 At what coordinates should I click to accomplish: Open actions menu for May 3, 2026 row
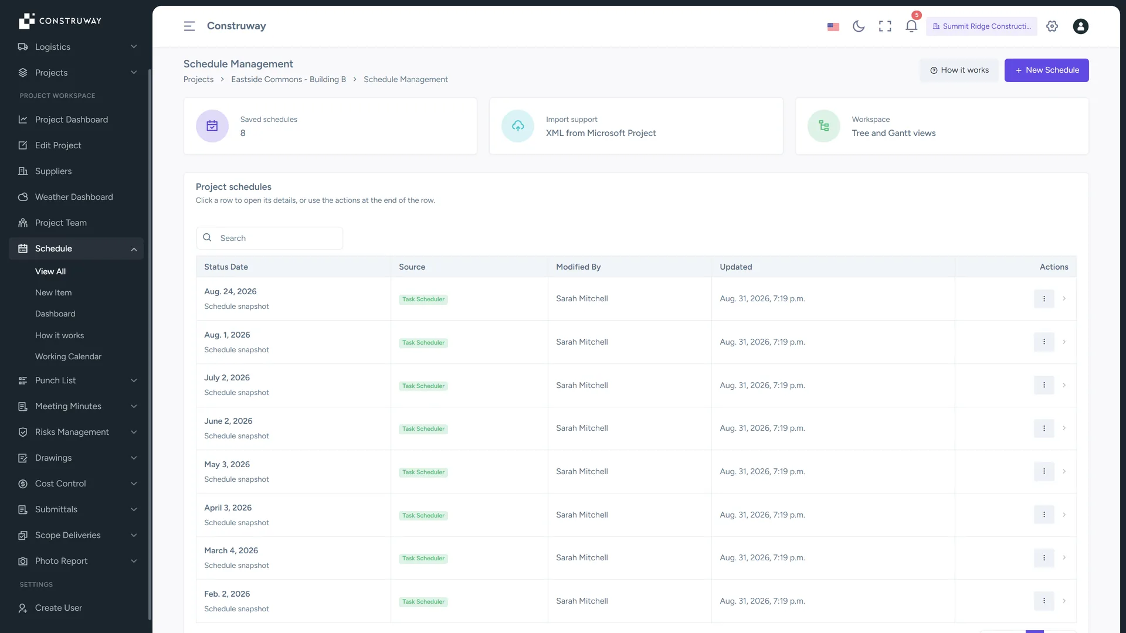pyautogui.click(x=1044, y=471)
